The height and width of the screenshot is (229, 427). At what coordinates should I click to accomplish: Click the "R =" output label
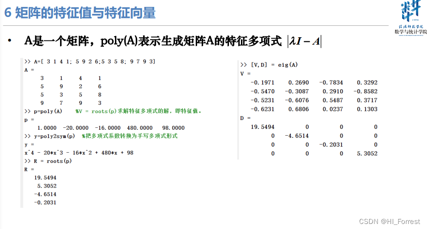(29, 170)
